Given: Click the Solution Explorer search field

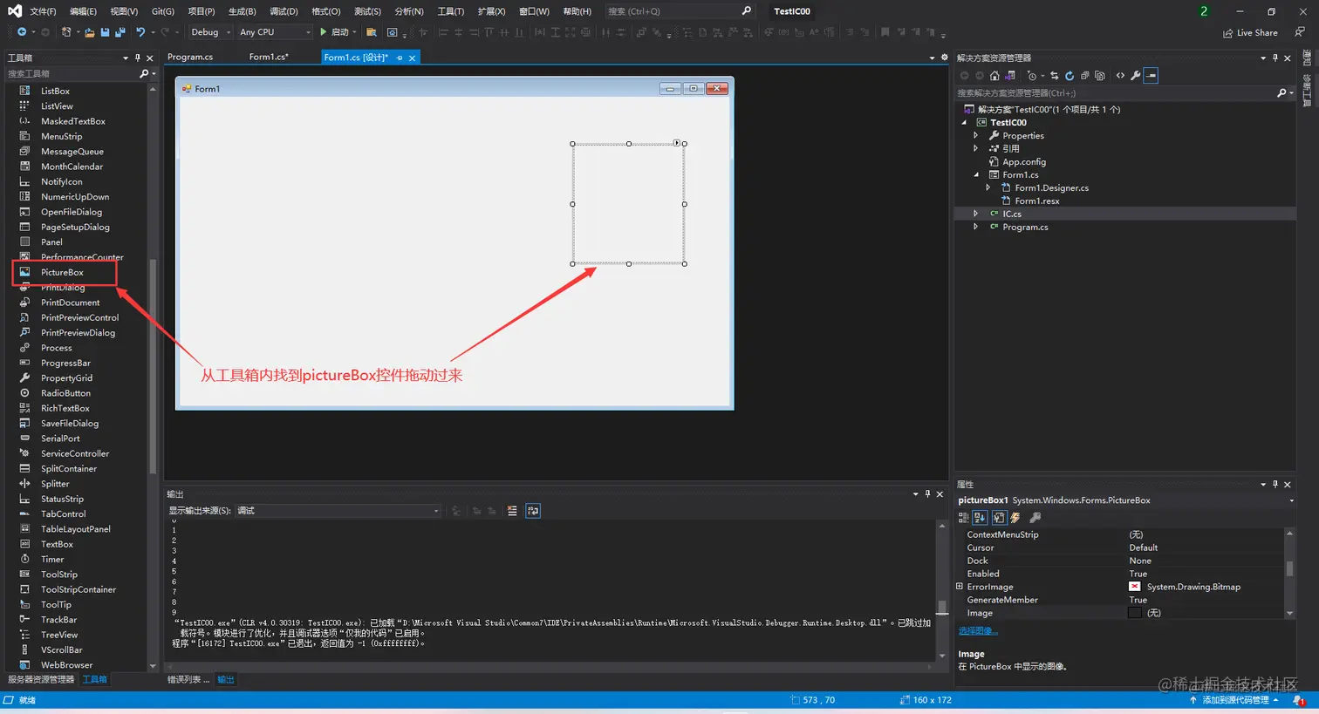Looking at the screenshot, I should pyautogui.click(x=1115, y=93).
